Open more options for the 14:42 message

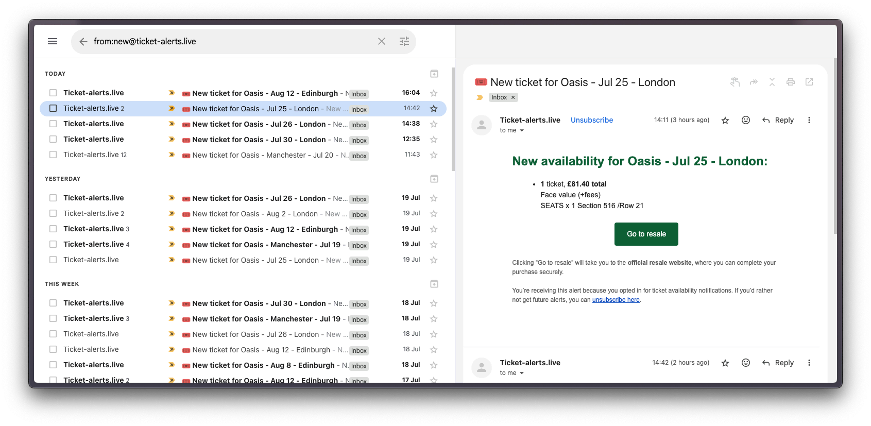pos(809,363)
